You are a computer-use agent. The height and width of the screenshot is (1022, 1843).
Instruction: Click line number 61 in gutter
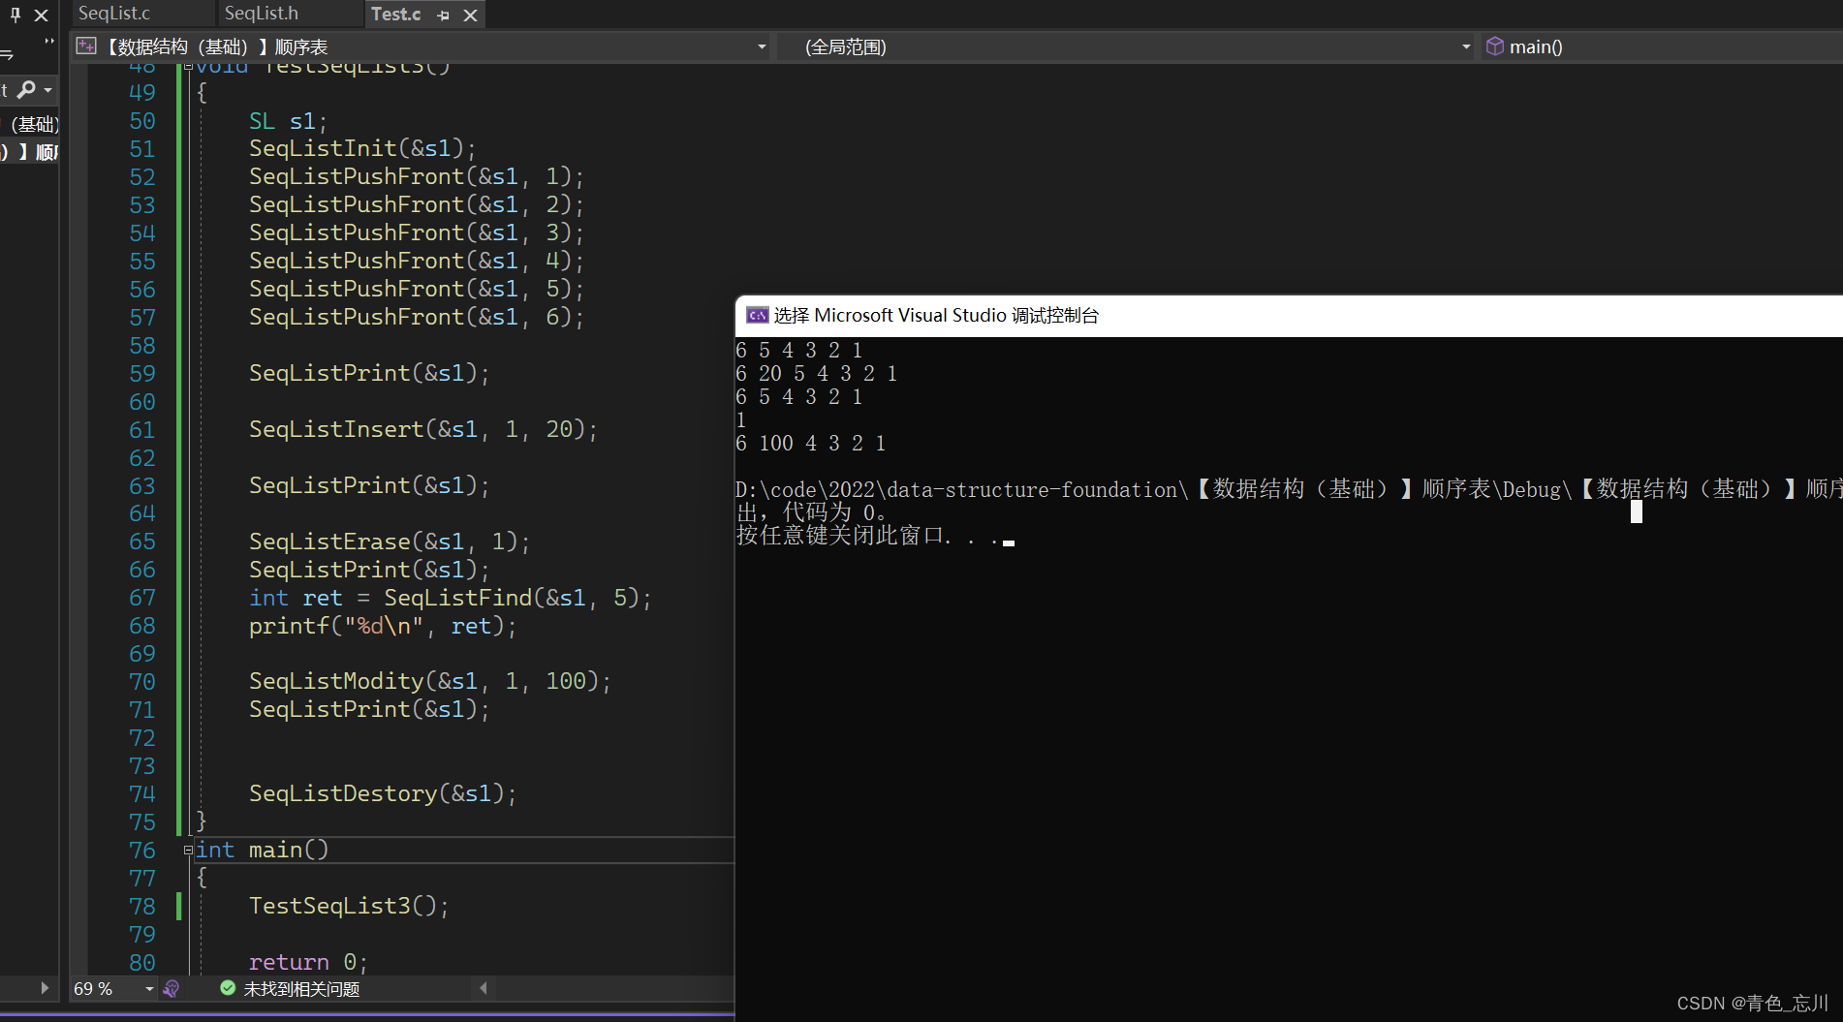[142, 430]
